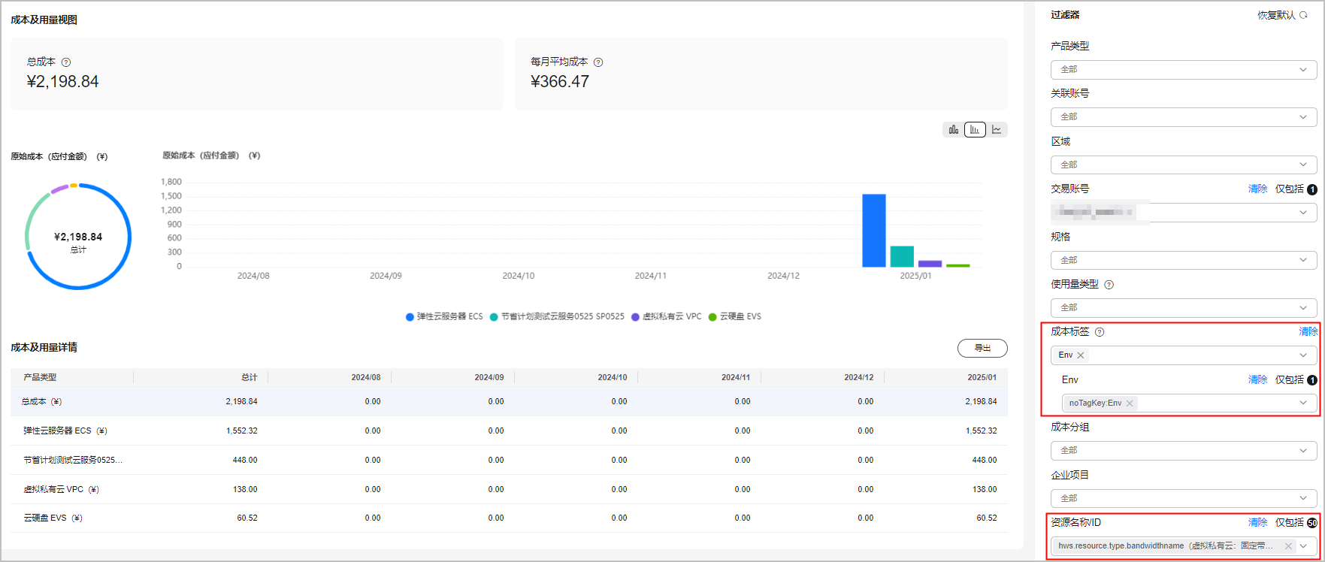The width and height of the screenshot is (1325, 562).
Task: Switch to the stacked bar chart view
Action: (953, 130)
